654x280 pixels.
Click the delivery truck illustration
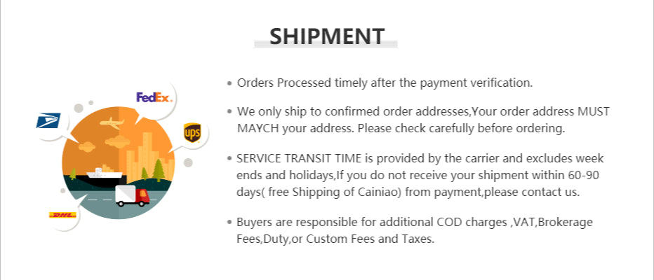(x=132, y=195)
